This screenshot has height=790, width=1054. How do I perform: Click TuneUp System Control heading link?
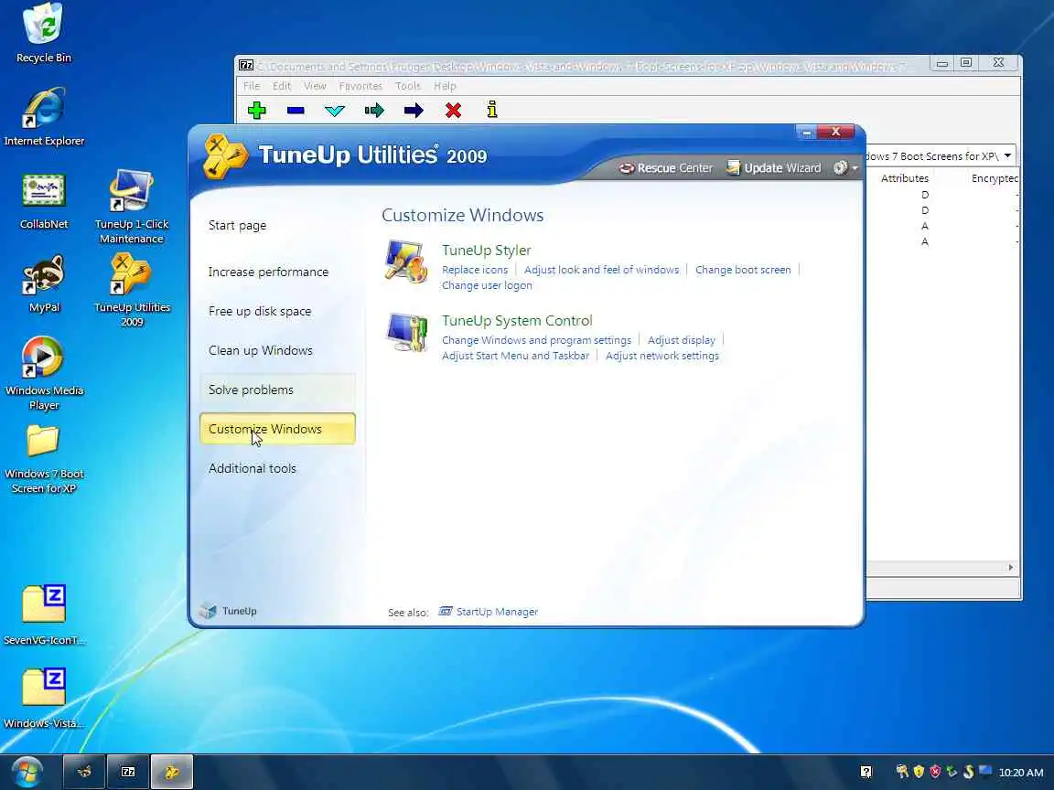pyautogui.click(x=517, y=320)
